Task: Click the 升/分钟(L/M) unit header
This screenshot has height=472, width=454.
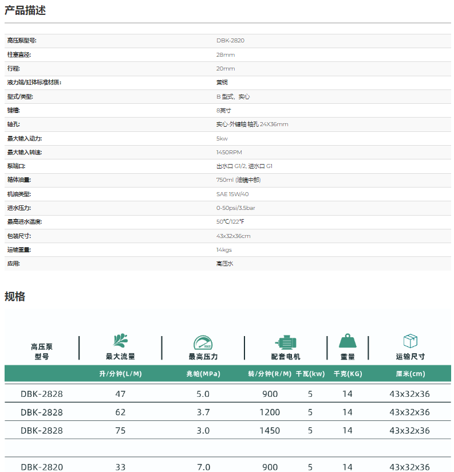Action: (120, 374)
